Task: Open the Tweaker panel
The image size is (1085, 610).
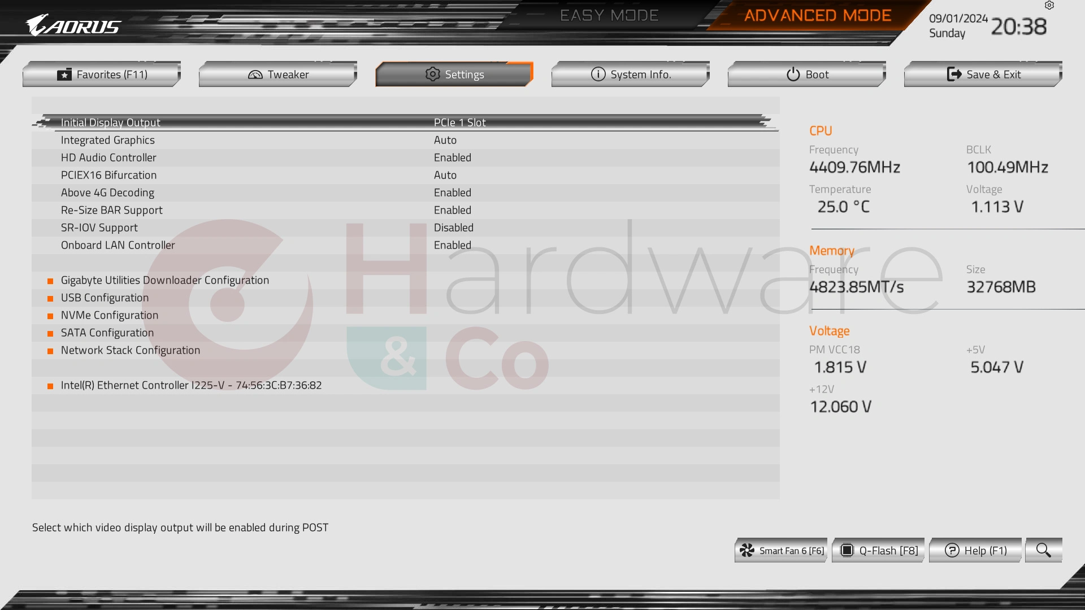Action: click(x=278, y=73)
